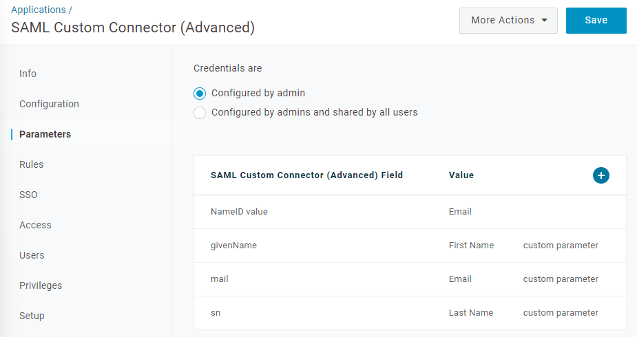Open the Access tab
Image resolution: width=637 pixels, height=337 pixels.
pyautogui.click(x=35, y=225)
